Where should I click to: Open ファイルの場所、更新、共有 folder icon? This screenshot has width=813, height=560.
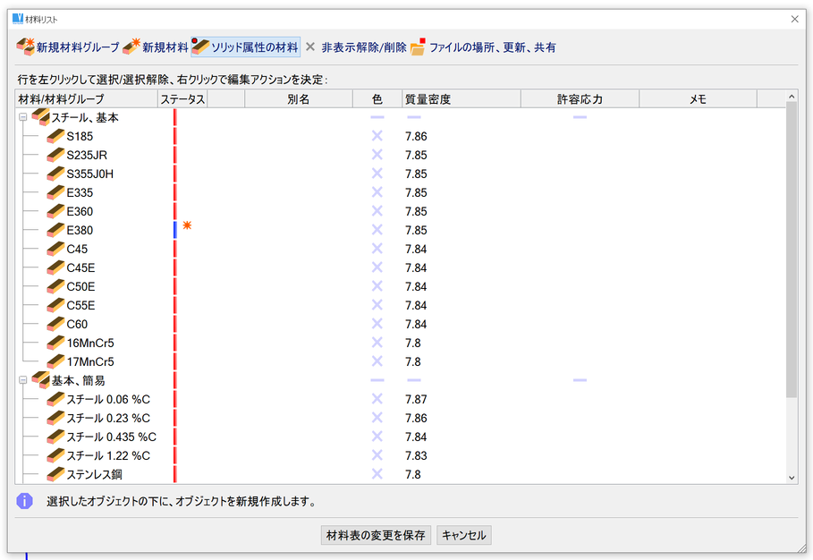(x=418, y=47)
